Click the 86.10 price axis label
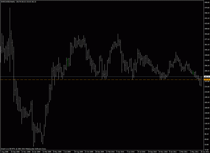The width and height of the screenshot is (210, 153). 207,134
